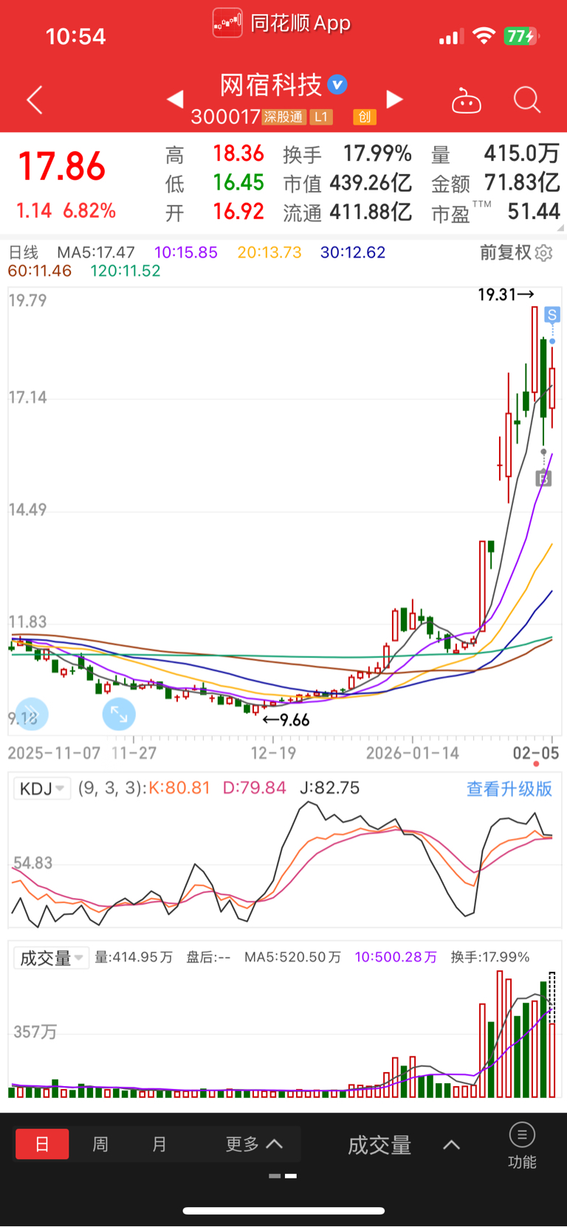Tap the green 120:11.52 MA legend
Image resolution: width=567 pixels, height=1227 pixels.
(126, 271)
